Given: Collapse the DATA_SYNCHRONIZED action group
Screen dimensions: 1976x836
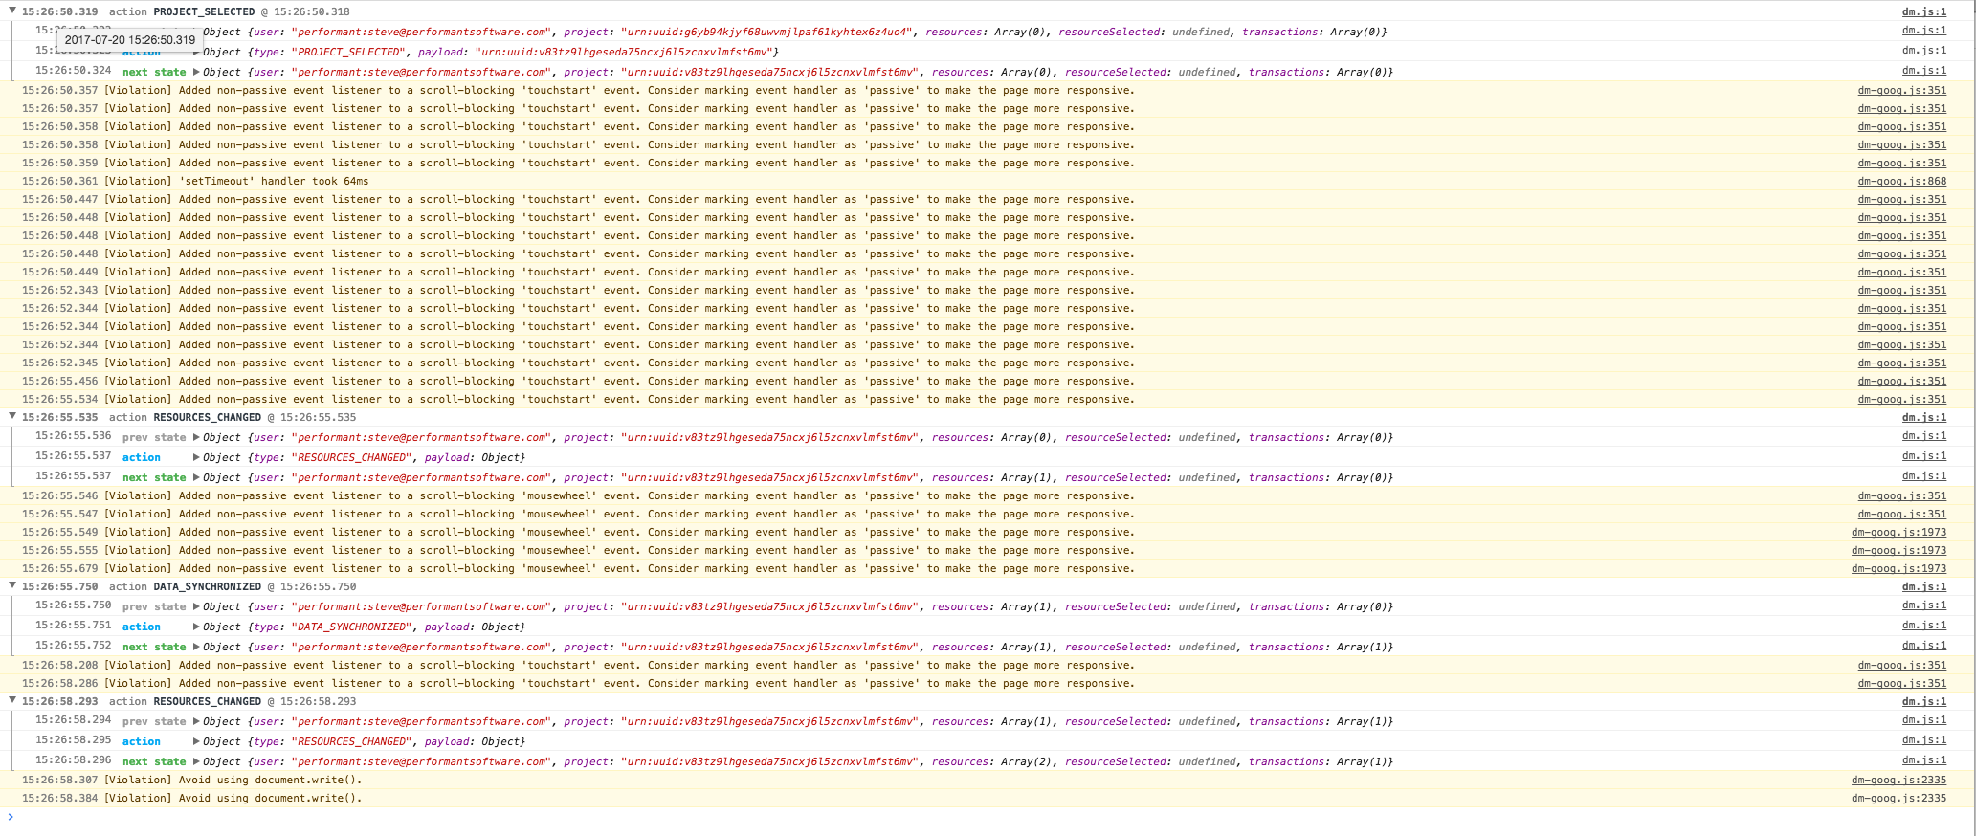Looking at the screenshot, I should (x=12, y=586).
